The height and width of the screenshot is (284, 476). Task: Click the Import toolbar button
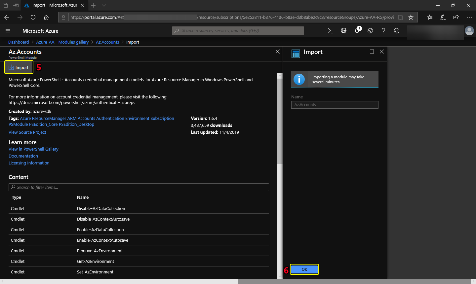(19, 67)
